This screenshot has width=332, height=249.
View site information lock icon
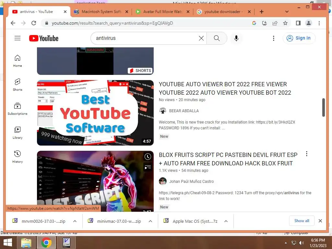pos(47,23)
